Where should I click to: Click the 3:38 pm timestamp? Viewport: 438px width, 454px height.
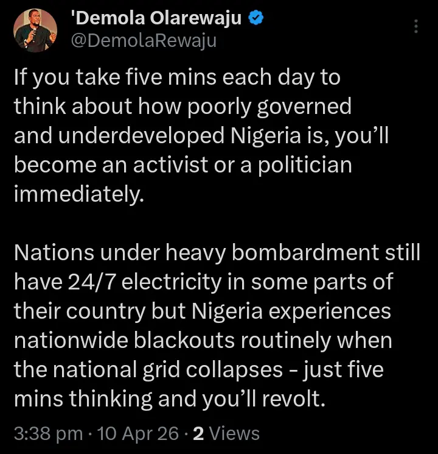click(48, 433)
